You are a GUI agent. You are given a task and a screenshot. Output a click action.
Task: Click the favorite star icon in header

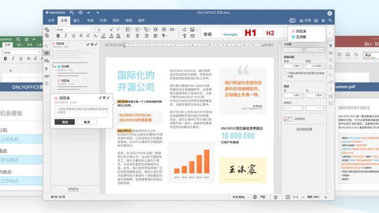[323, 21]
